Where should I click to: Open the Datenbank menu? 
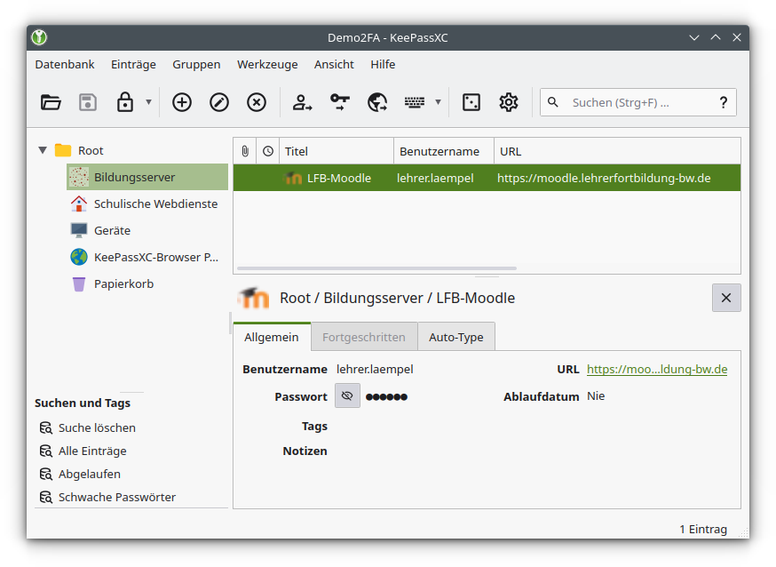coord(65,64)
